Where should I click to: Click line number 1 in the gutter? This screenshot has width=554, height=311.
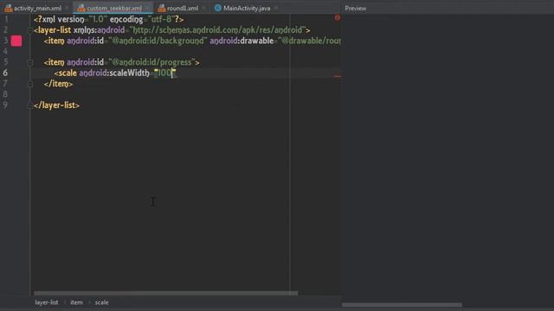pos(6,19)
